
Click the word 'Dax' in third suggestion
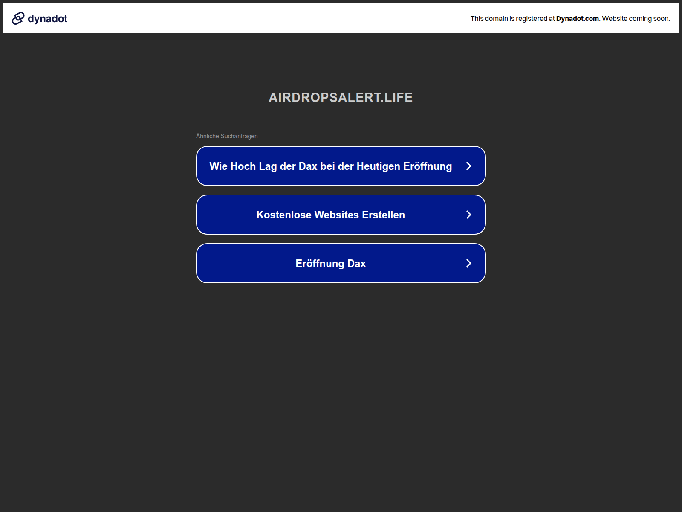click(x=356, y=264)
